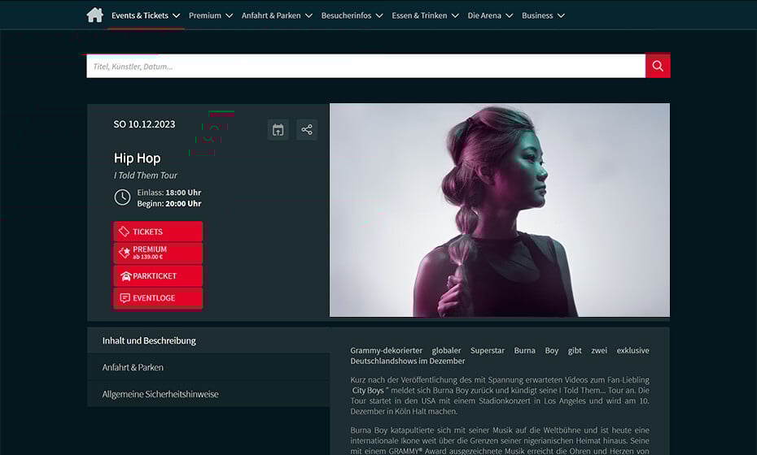
Task: Click the red search magnifier button
Action: (658, 66)
